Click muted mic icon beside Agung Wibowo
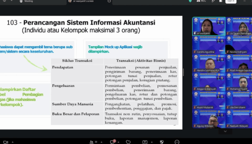Viewport: 252px width, 144px height. pos(195,126)
